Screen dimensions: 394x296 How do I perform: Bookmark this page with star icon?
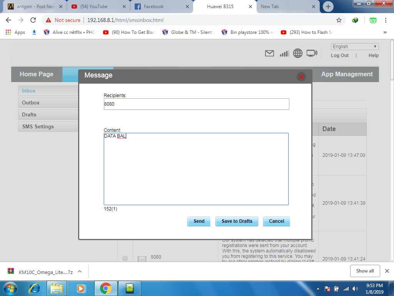coord(339,20)
